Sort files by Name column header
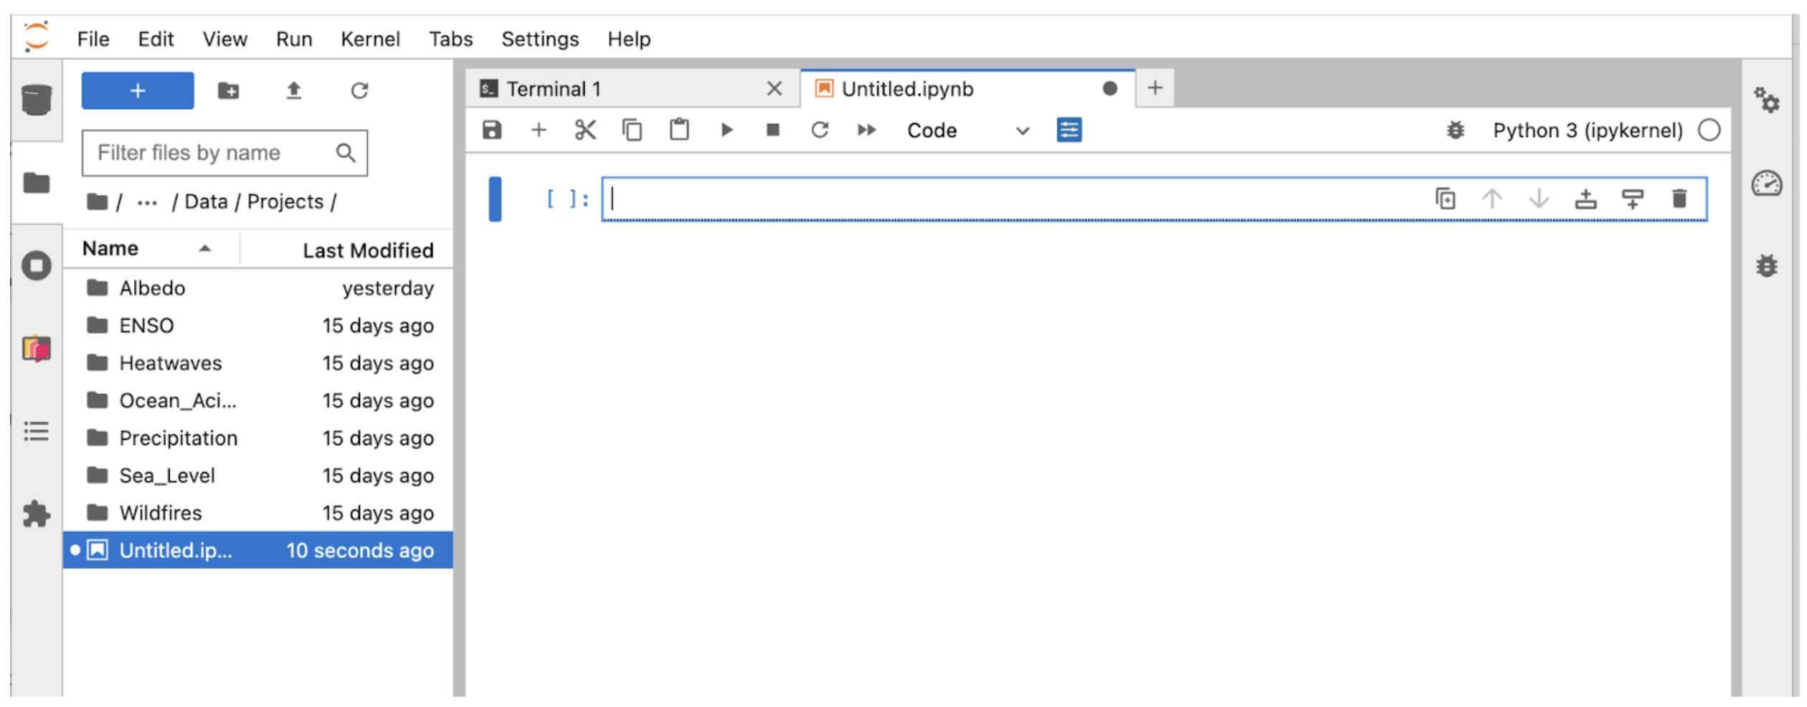Viewport: 1807px width, 707px height. pyautogui.click(x=111, y=249)
